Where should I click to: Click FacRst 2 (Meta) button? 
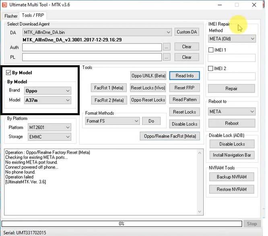pyautogui.click(x=109, y=100)
